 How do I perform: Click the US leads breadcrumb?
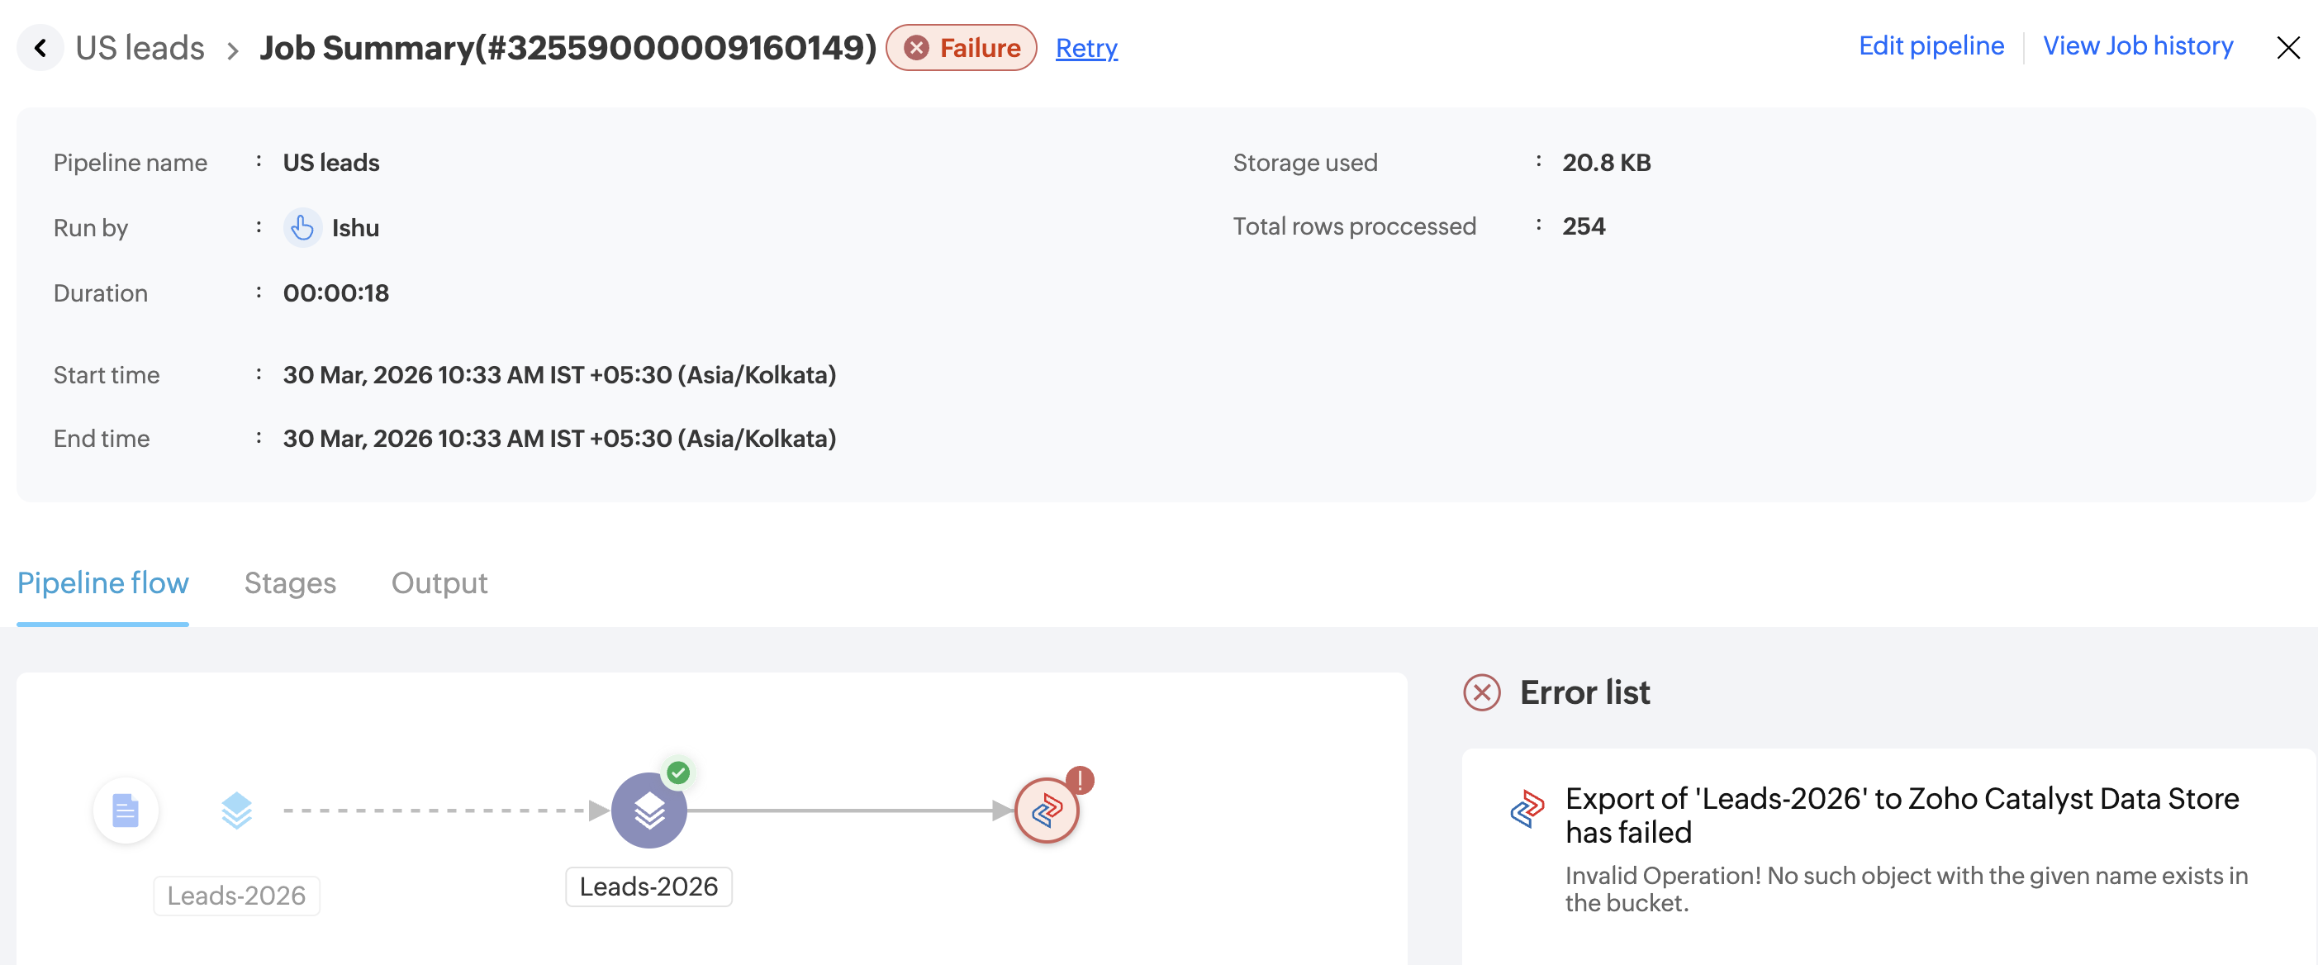click(140, 48)
